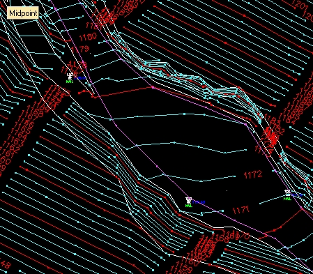Select magenta vertex where long red line ends
The height and width of the screenshot is (274, 313).
point(153,87)
